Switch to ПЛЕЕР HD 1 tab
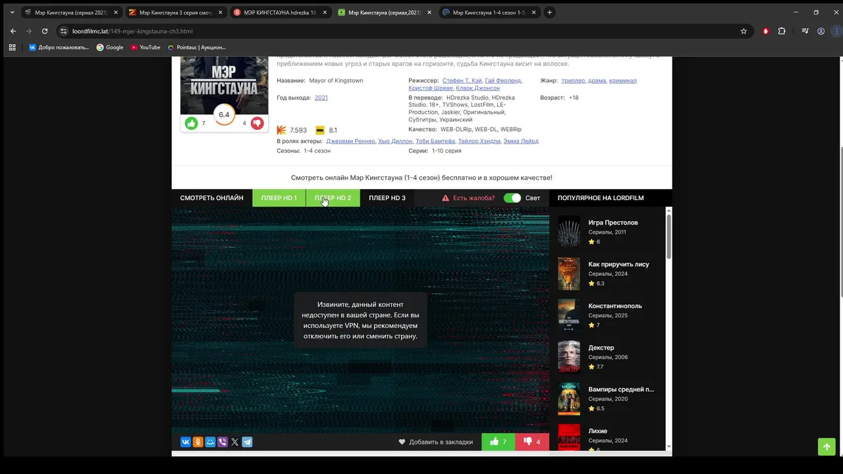Viewport: 843px width, 474px height. coord(279,198)
